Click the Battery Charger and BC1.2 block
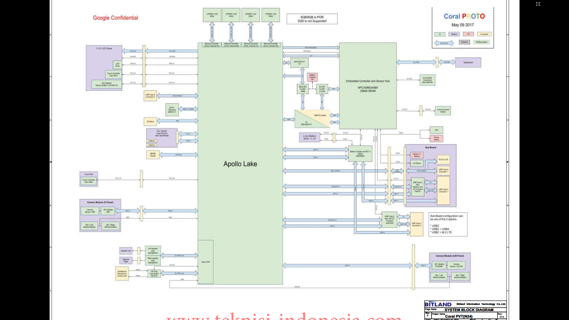 coord(361,153)
